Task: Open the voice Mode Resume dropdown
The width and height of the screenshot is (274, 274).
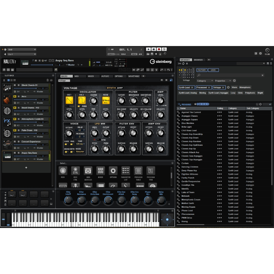Action: coord(80,152)
